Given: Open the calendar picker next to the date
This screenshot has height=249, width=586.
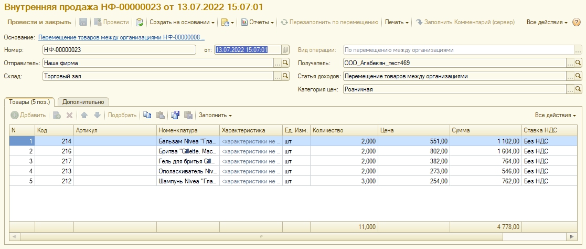Looking at the screenshot, I should click(x=285, y=50).
